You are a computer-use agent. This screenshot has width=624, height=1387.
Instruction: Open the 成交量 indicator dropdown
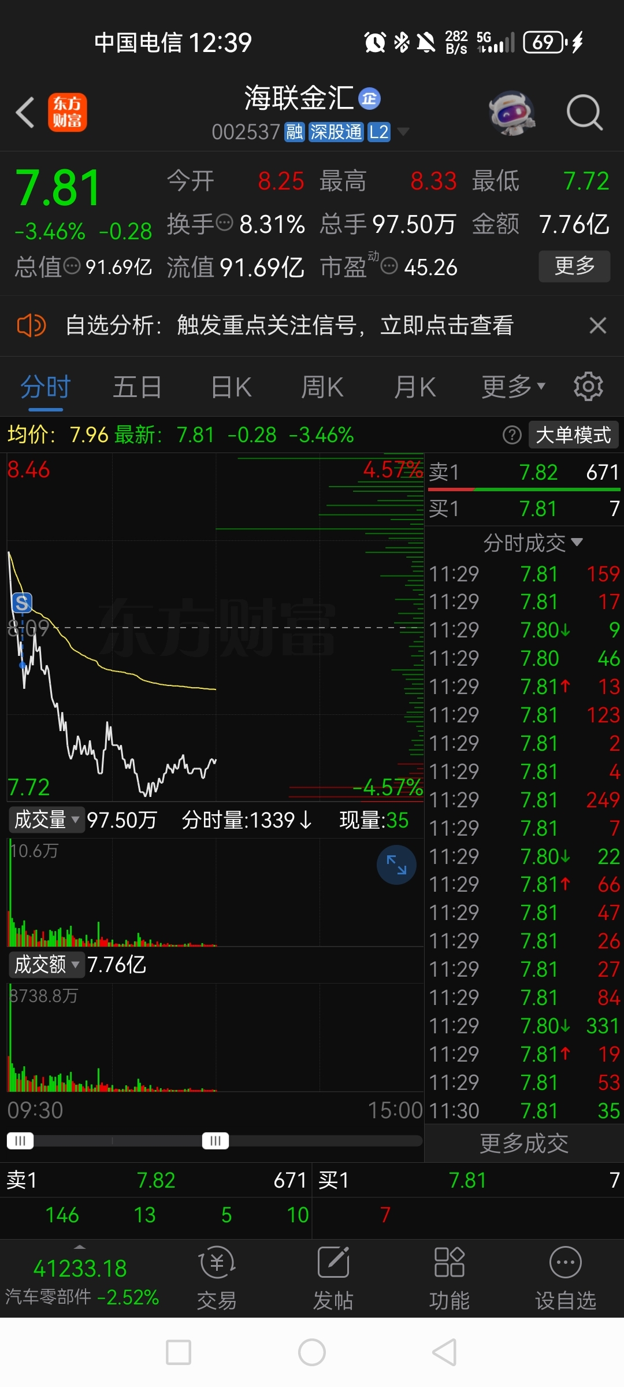coord(46,819)
